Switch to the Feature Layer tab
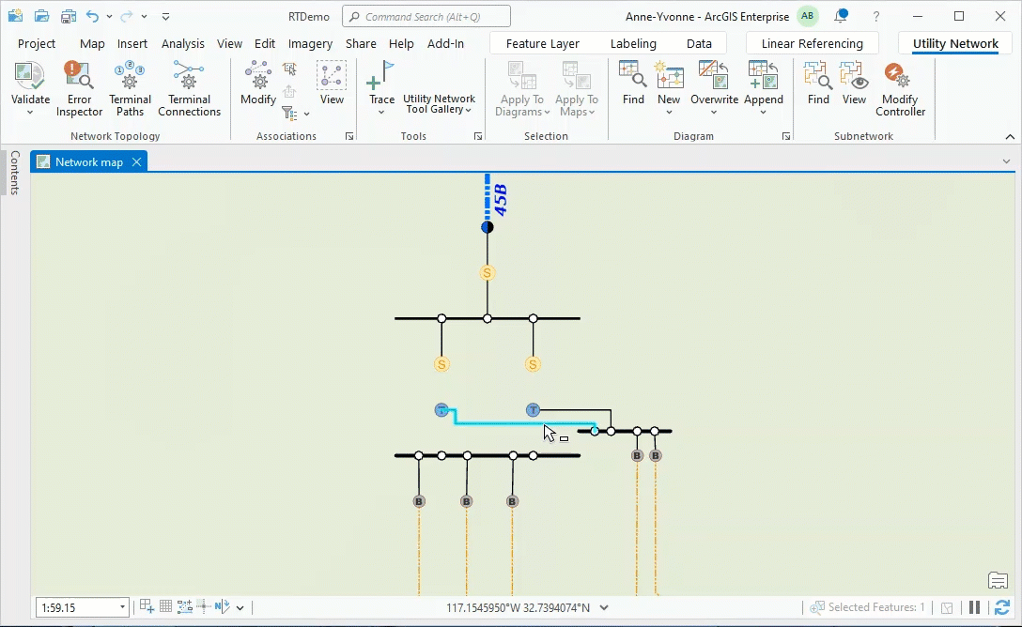 [542, 43]
